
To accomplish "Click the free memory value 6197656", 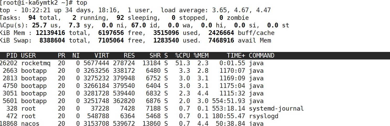I will (x=111, y=33).
